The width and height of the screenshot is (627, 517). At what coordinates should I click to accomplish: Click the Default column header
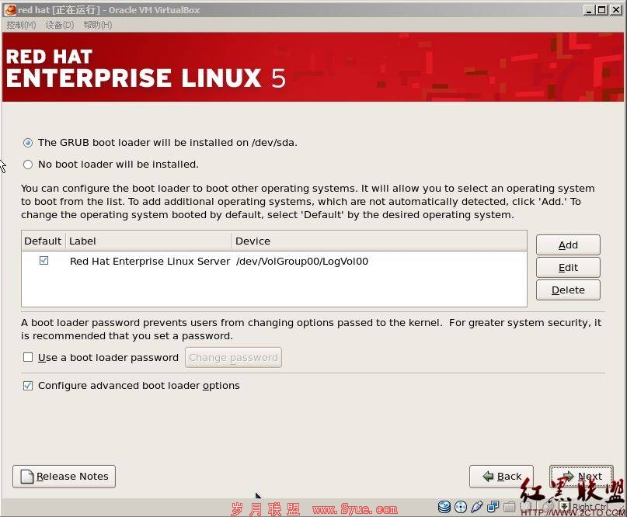tap(44, 241)
